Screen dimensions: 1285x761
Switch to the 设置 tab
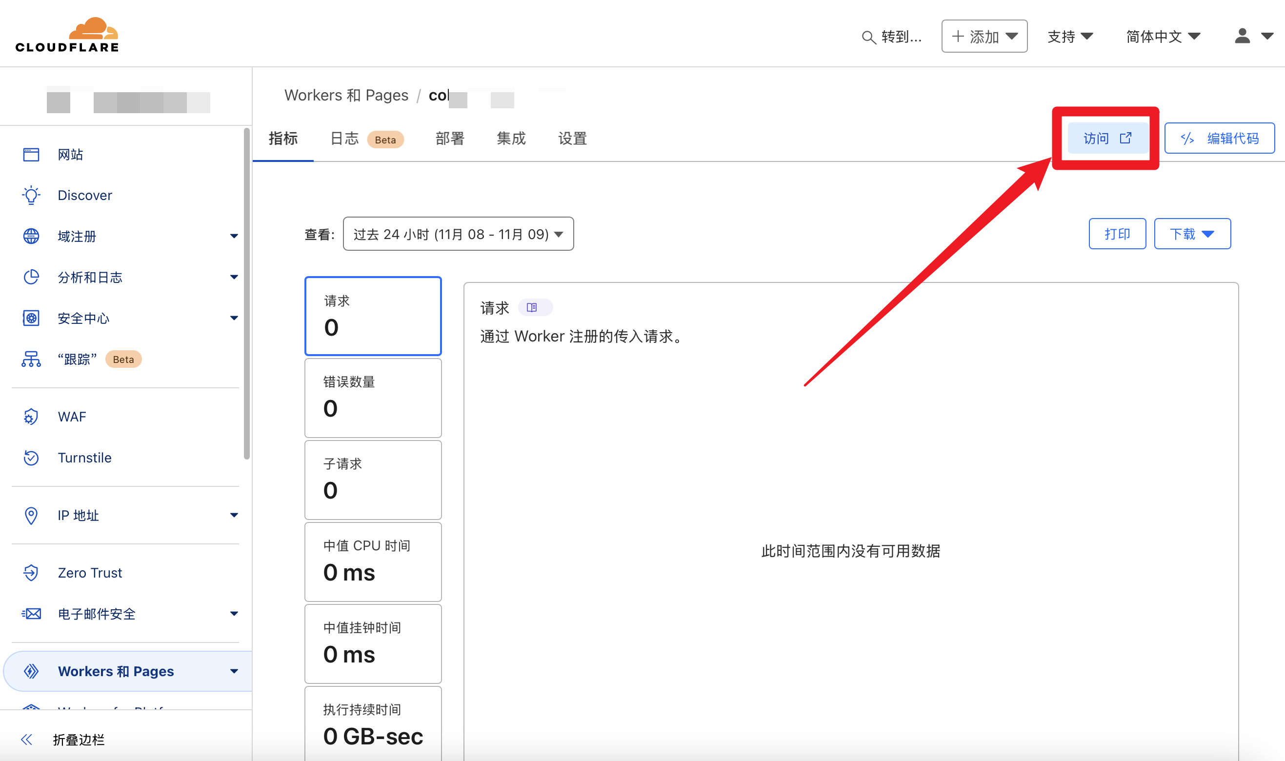pyautogui.click(x=572, y=139)
